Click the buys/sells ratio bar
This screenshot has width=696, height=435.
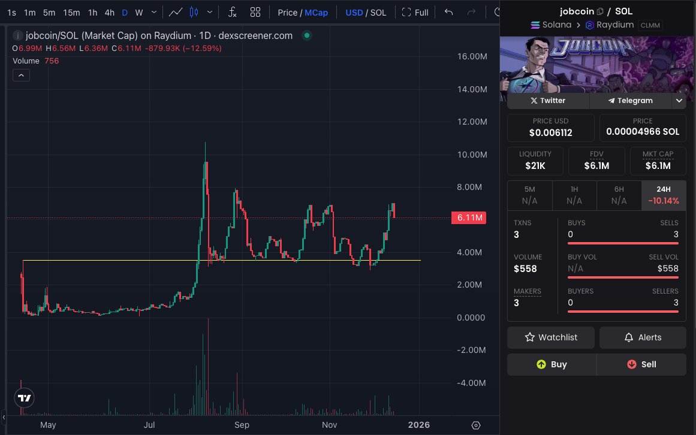[623, 243]
